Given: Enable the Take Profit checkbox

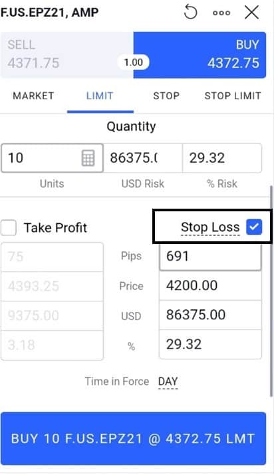Looking at the screenshot, I should click(x=9, y=227).
